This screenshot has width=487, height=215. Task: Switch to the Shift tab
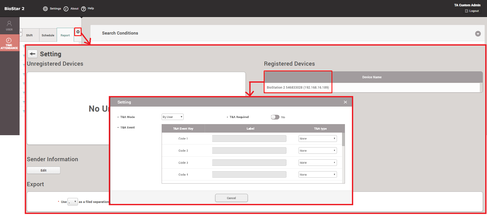pos(29,35)
